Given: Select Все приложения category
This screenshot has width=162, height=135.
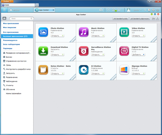Looking at the screenshot, I should [11, 32].
